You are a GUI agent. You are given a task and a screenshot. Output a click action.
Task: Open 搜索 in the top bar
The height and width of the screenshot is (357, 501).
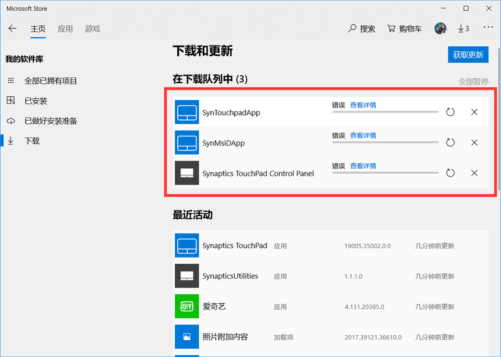click(x=362, y=29)
